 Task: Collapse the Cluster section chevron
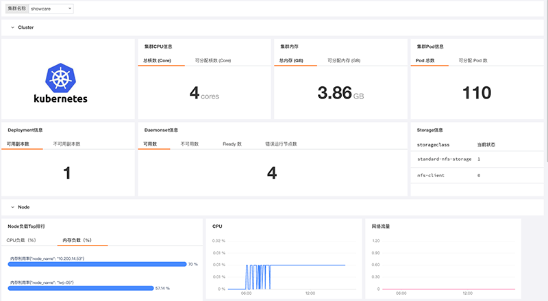pyautogui.click(x=12, y=27)
